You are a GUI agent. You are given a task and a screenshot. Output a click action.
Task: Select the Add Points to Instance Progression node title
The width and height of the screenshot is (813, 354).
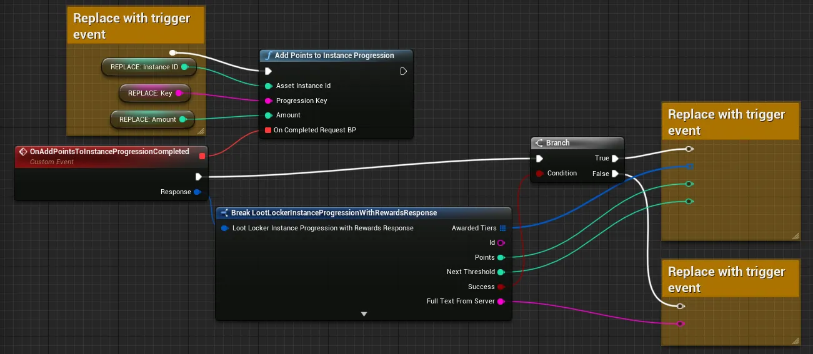coord(334,56)
